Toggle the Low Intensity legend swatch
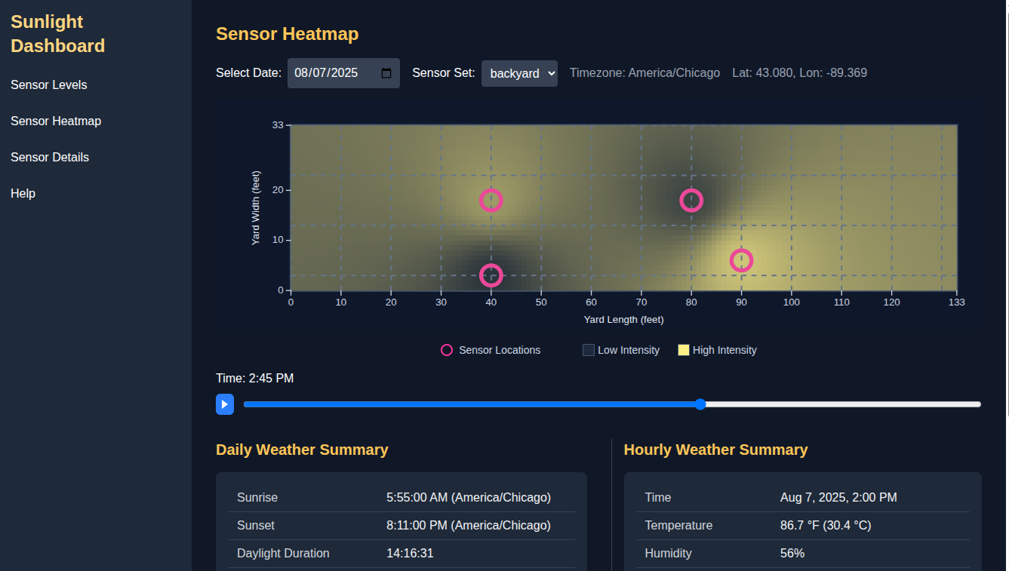Viewport: 1009px width, 571px height. 589,350
